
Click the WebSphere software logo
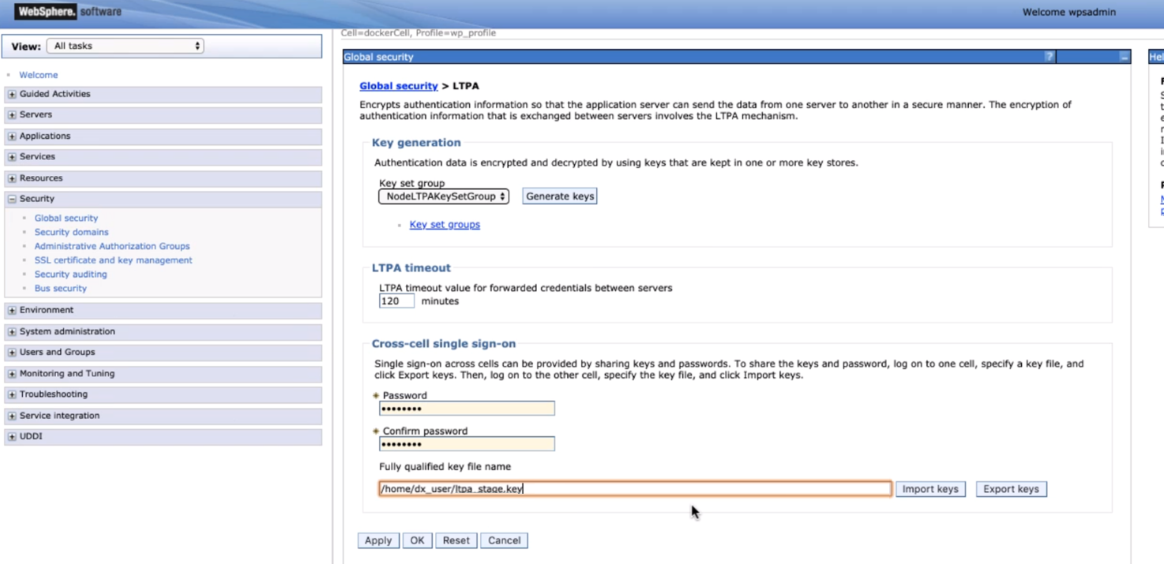[43, 11]
